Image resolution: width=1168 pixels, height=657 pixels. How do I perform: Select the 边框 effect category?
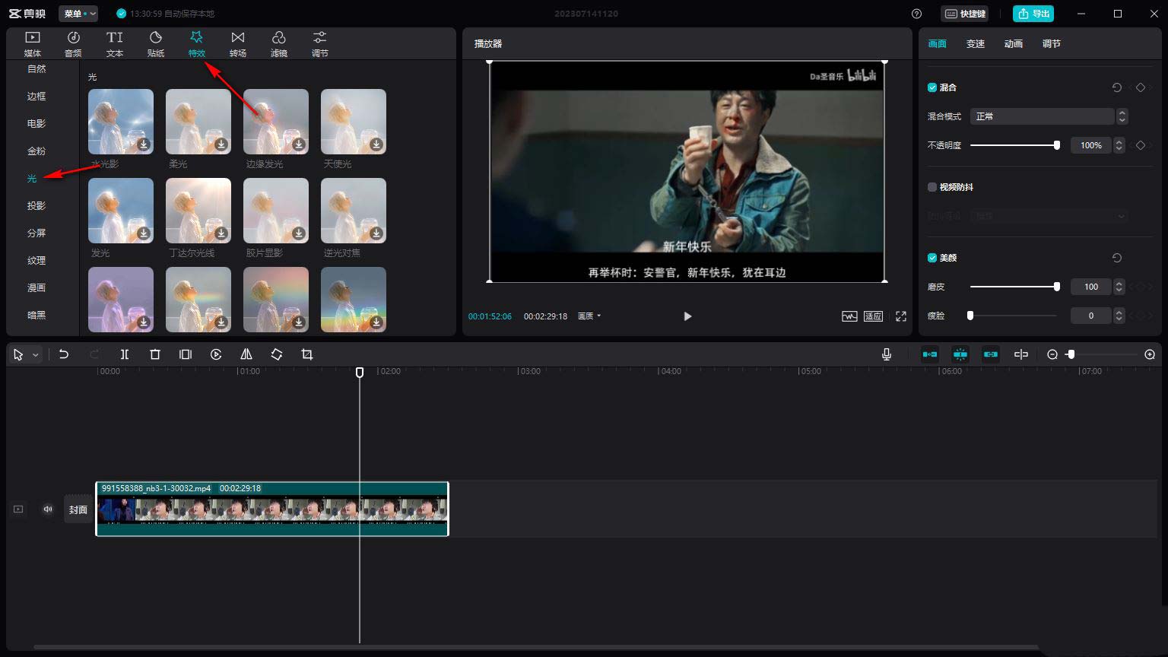point(36,97)
